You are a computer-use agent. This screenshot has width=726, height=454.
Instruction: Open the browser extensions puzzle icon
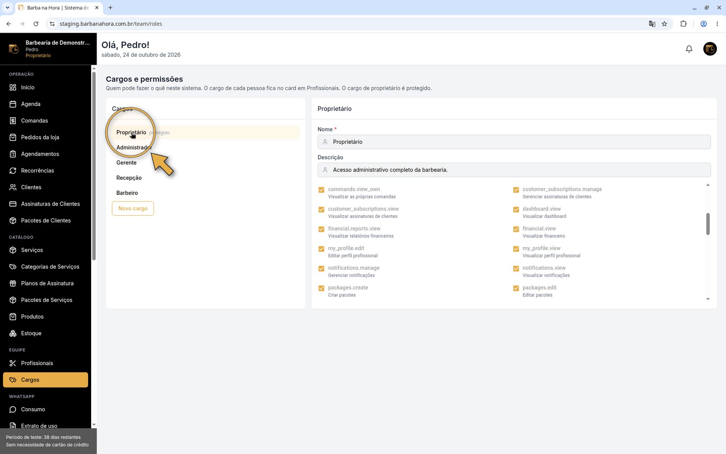tap(683, 24)
